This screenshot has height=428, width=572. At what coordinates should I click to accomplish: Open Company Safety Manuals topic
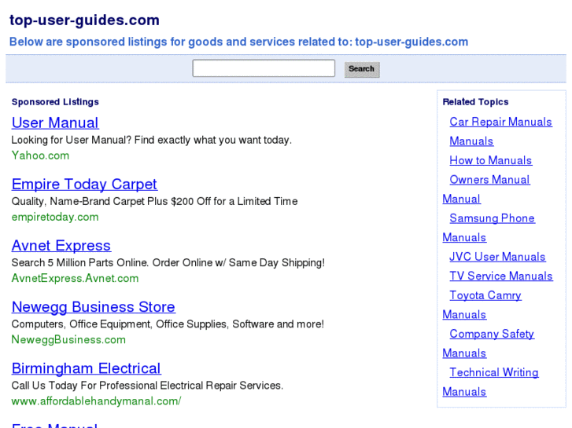pyautogui.click(x=492, y=334)
